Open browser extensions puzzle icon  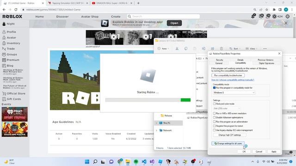[x=274, y=10]
